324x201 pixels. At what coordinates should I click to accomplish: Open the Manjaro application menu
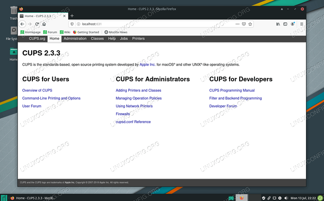click(4, 198)
